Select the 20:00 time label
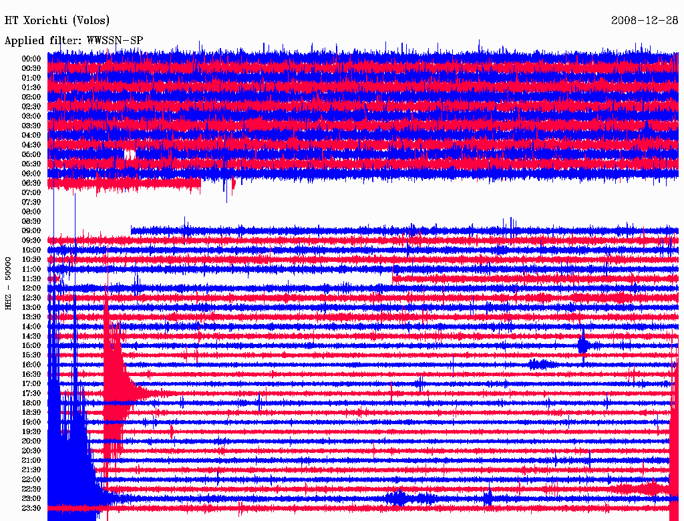The width and height of the screenshot is (684, 521). [x=31, y=441]
